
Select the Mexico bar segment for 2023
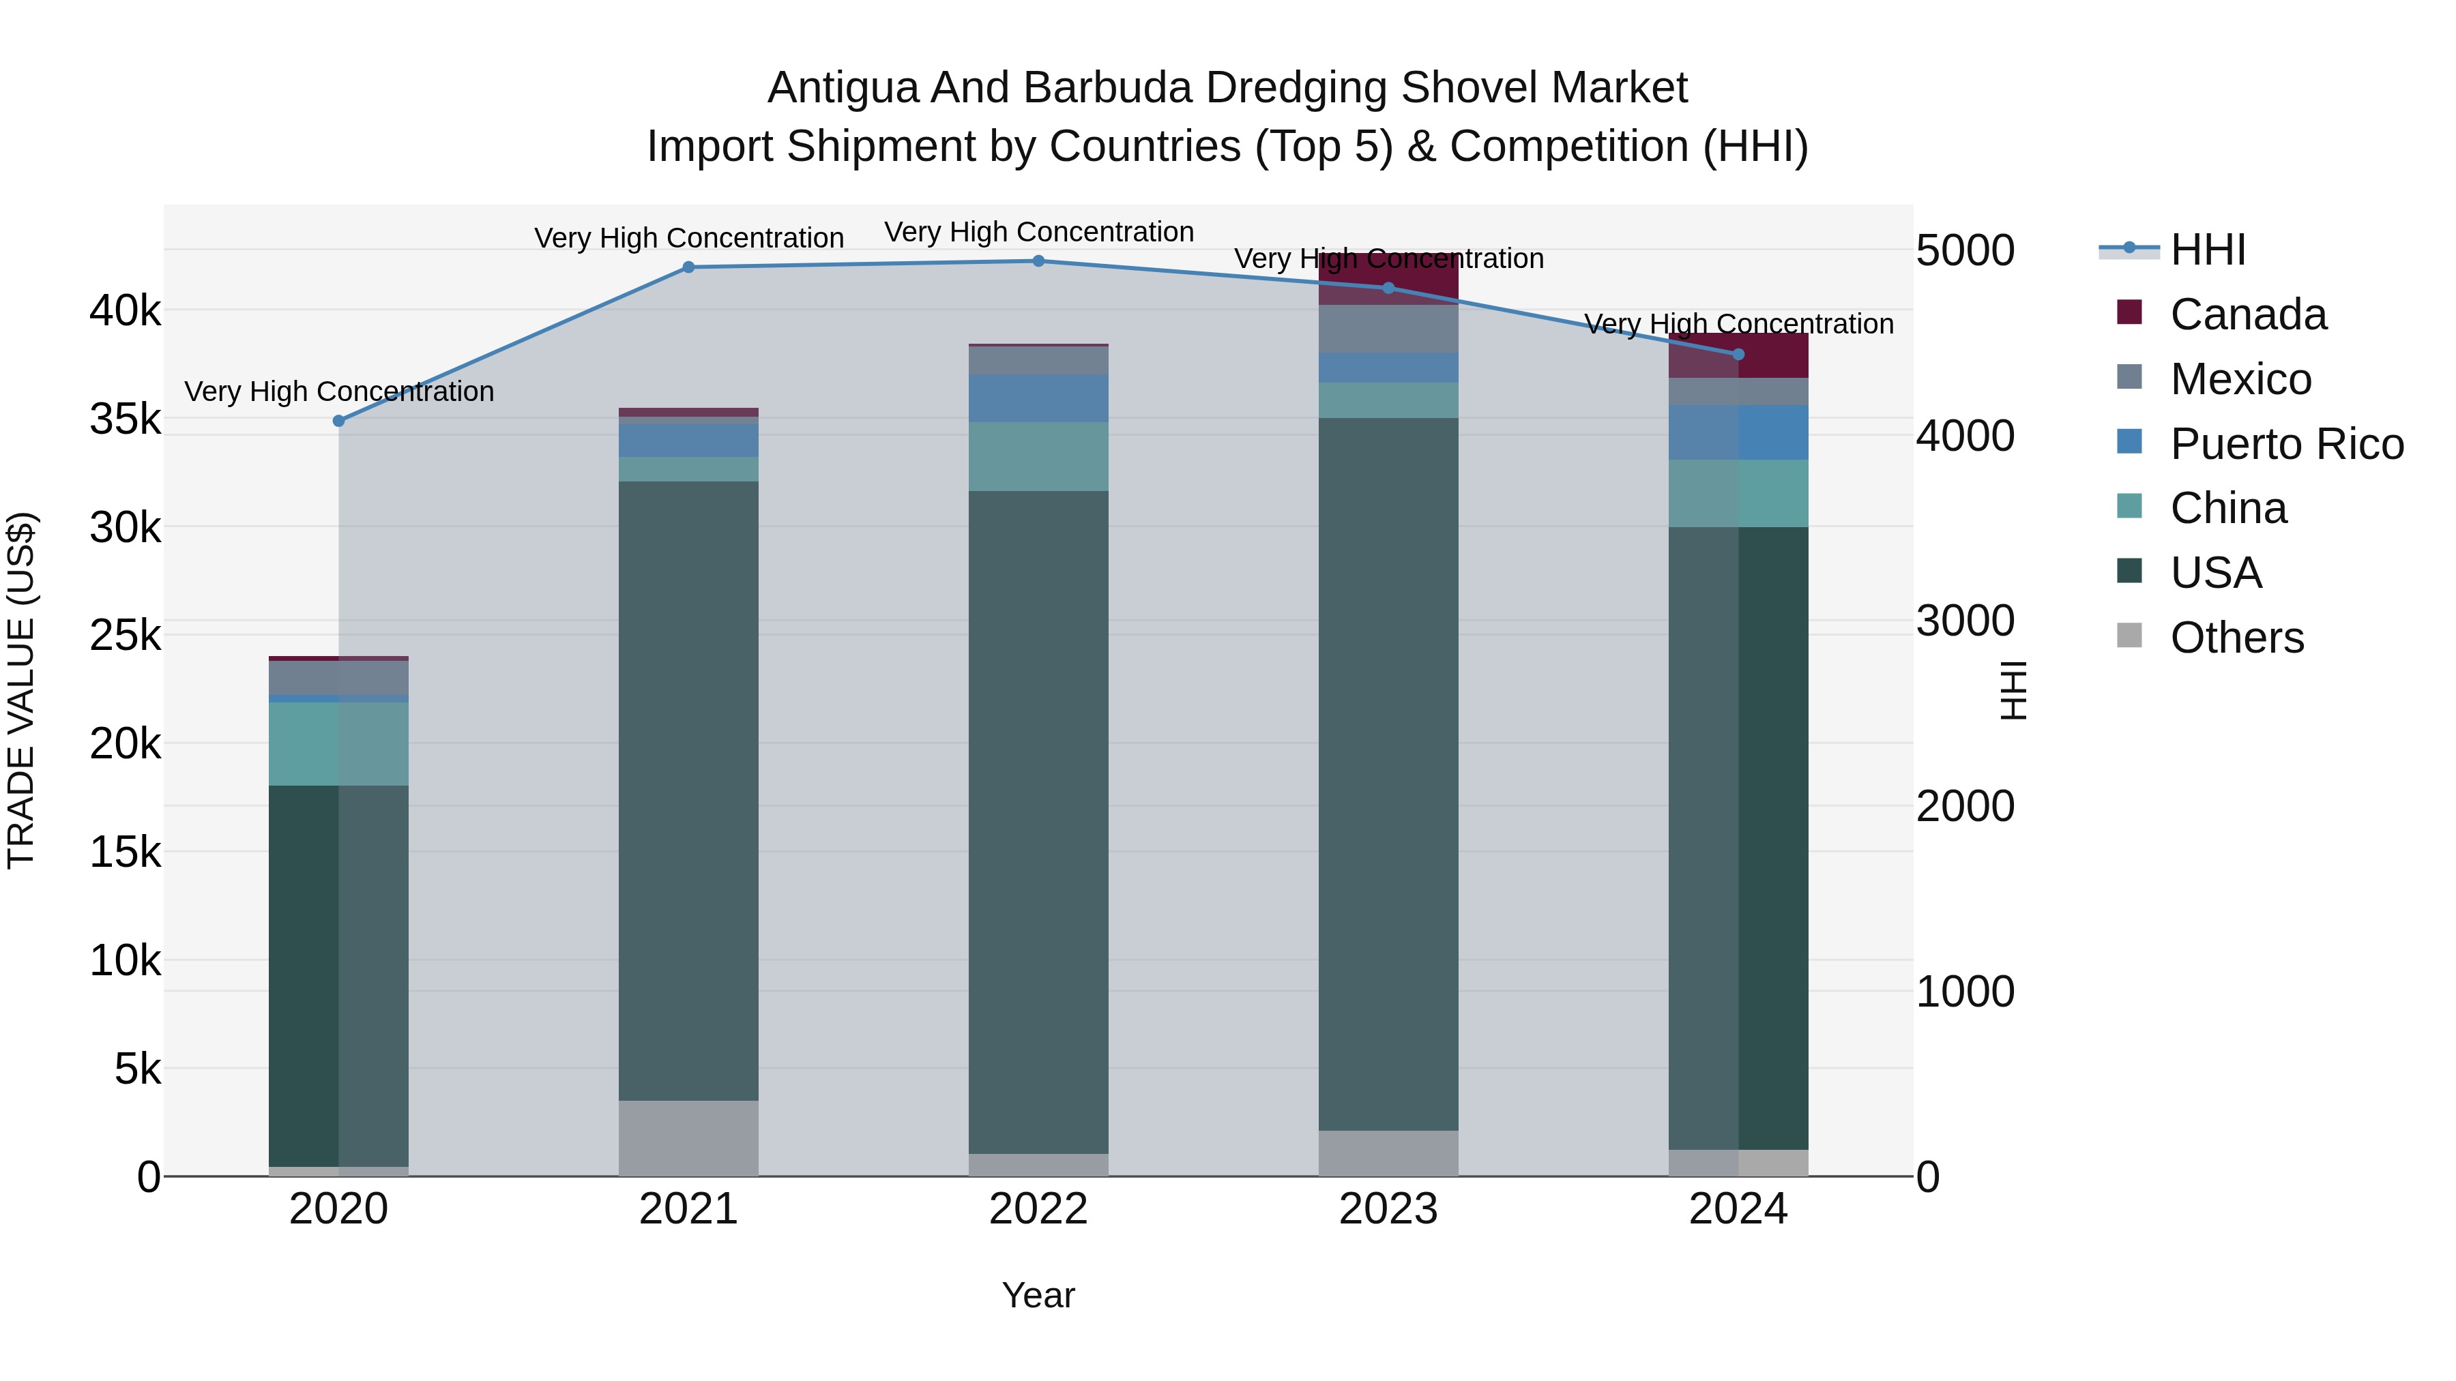click(1388, 329)
